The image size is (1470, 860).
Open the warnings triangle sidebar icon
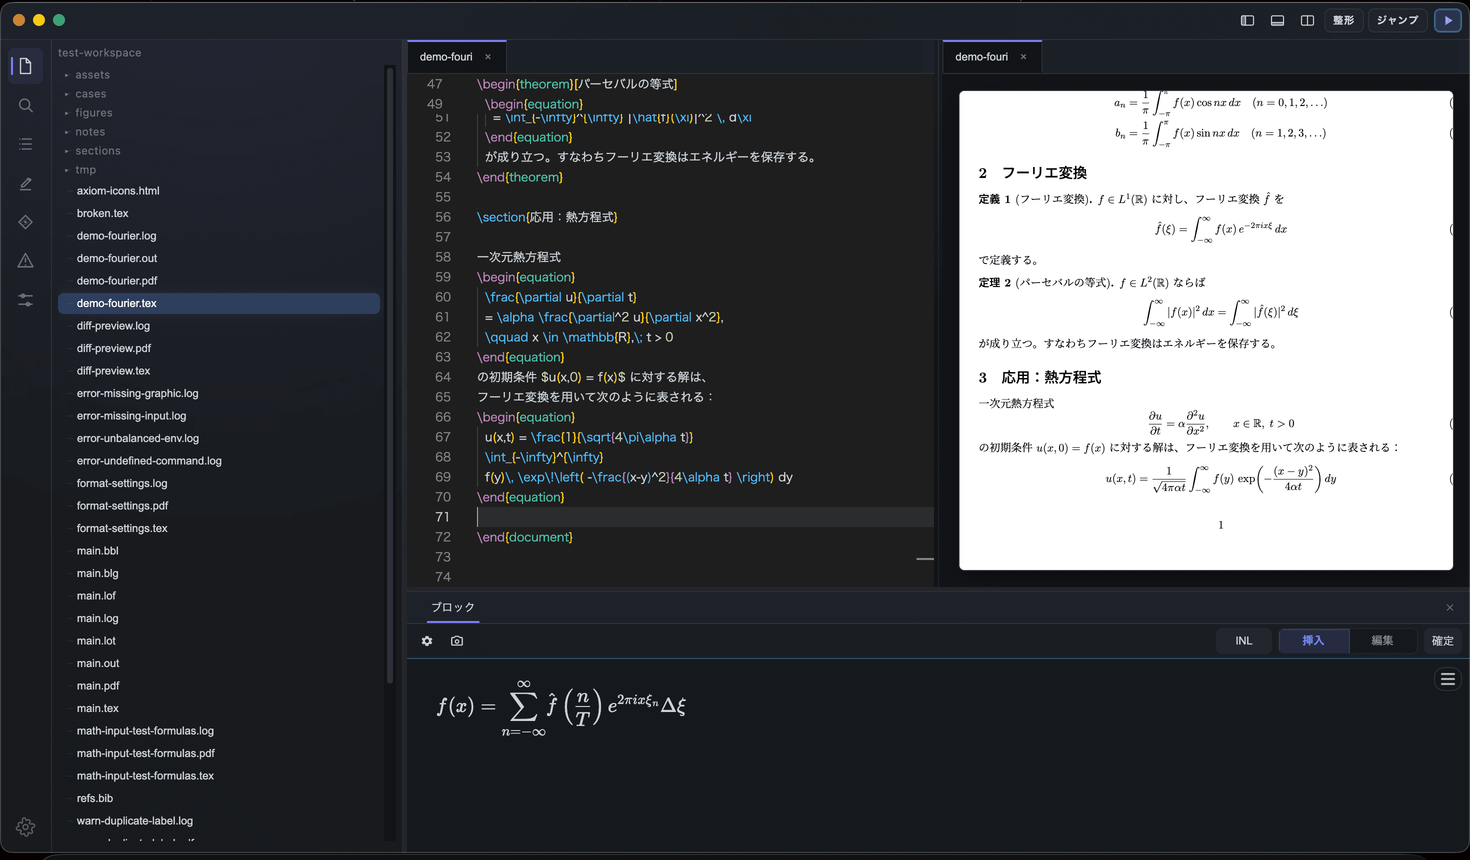click(25, 261)
